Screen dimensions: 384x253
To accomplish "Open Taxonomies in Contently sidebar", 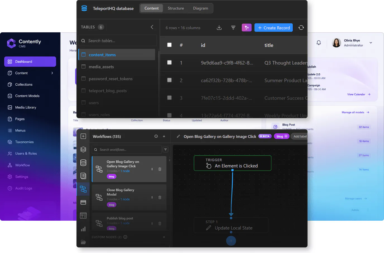I will (x=30, y=142).
